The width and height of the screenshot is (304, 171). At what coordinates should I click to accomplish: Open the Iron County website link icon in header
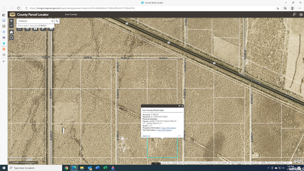pyautogui.click(x=301, y=14)
